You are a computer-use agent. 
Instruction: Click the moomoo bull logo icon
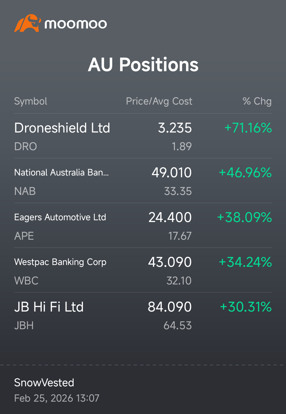point(27,23)
